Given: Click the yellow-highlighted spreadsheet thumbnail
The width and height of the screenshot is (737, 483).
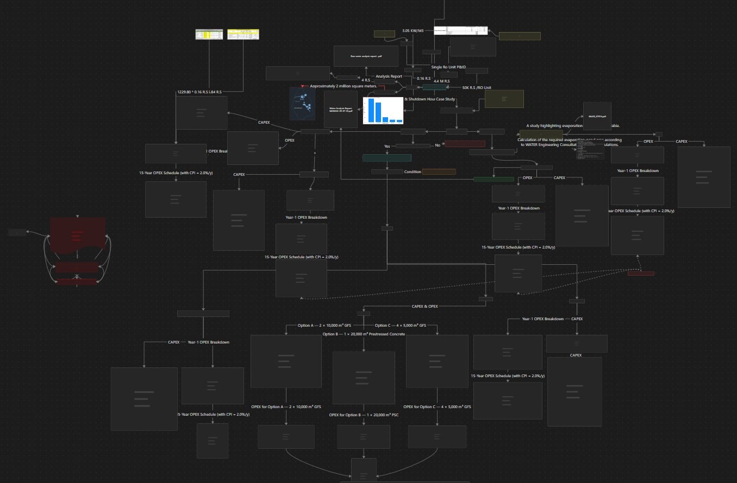Looking at the screenshot, I should tap(243, 34).
